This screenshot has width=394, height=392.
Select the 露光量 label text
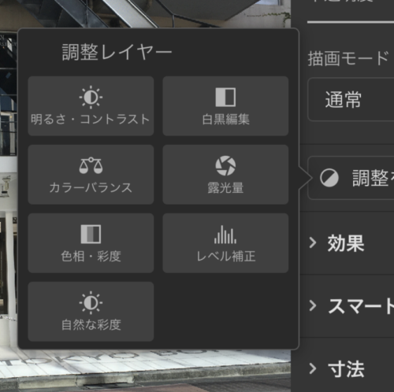[x=225, y=187]
